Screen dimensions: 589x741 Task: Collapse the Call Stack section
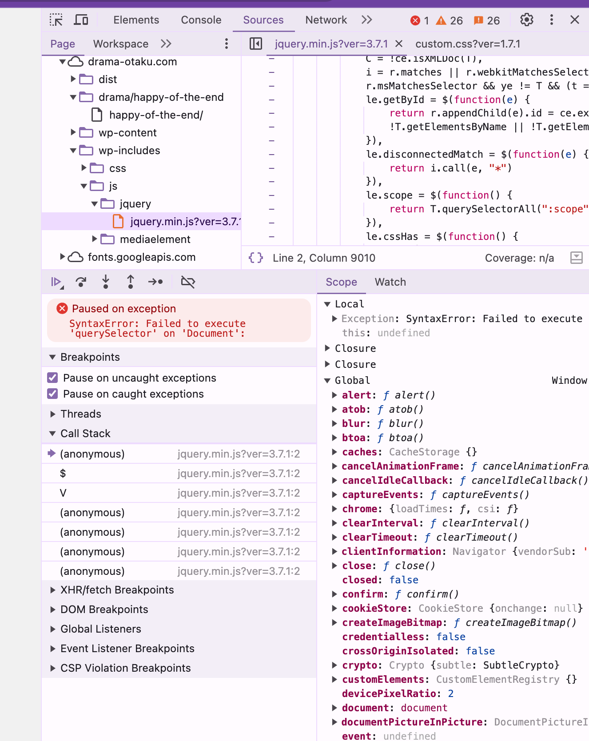click(52, 434)
